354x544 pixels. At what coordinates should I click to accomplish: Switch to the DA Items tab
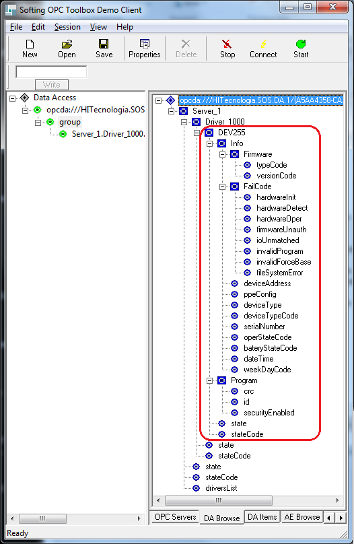point(262,517)
